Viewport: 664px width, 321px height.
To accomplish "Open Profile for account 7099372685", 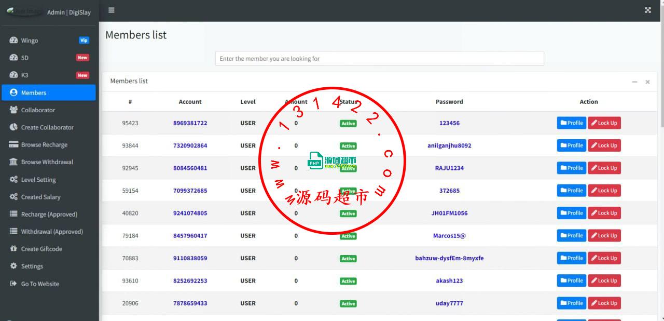I will click(572, 191).
